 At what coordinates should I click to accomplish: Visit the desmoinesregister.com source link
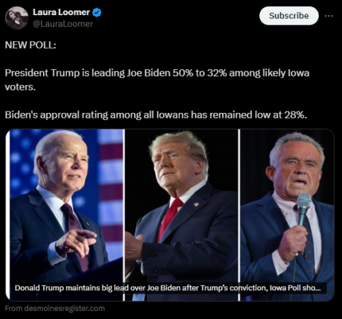pyautogui.click(x=55, y=309)
